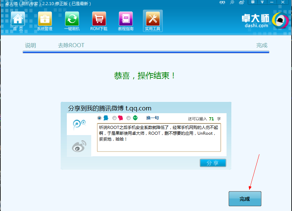Select the green alien radio button
This screenshot has width=292, height=211.
[x=129, y=118]
